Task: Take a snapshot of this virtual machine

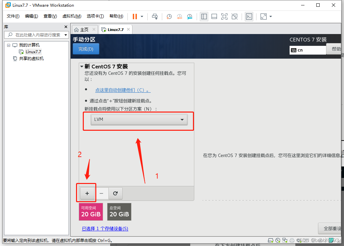Action: pos(169,17)
